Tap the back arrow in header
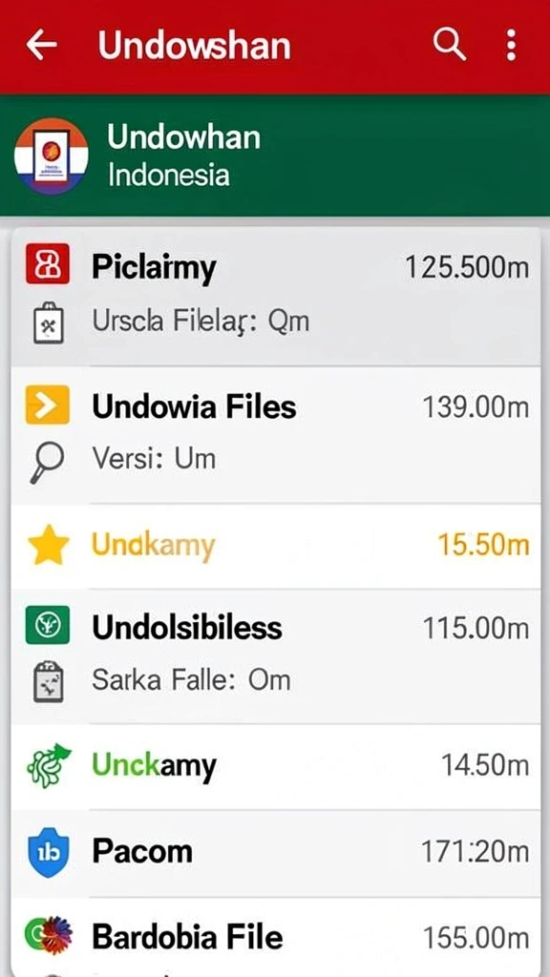This screenshot has width=550, height=977. 42,46
